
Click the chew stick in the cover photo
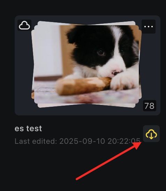[x=83, y=86]
